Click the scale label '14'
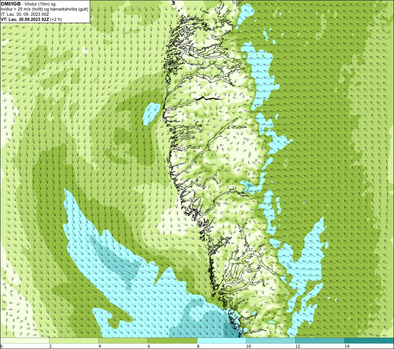 (x=347, y=347)
